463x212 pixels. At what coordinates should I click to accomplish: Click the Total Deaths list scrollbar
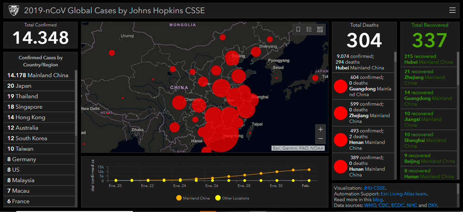pyautogui.click(x=395, y=57)
